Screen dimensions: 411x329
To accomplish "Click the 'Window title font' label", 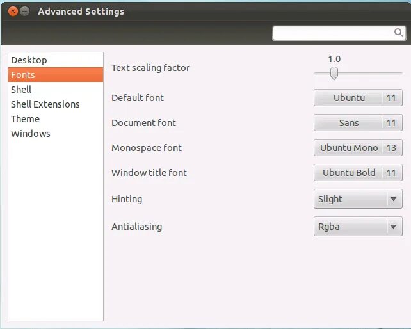I will (149, 172).
